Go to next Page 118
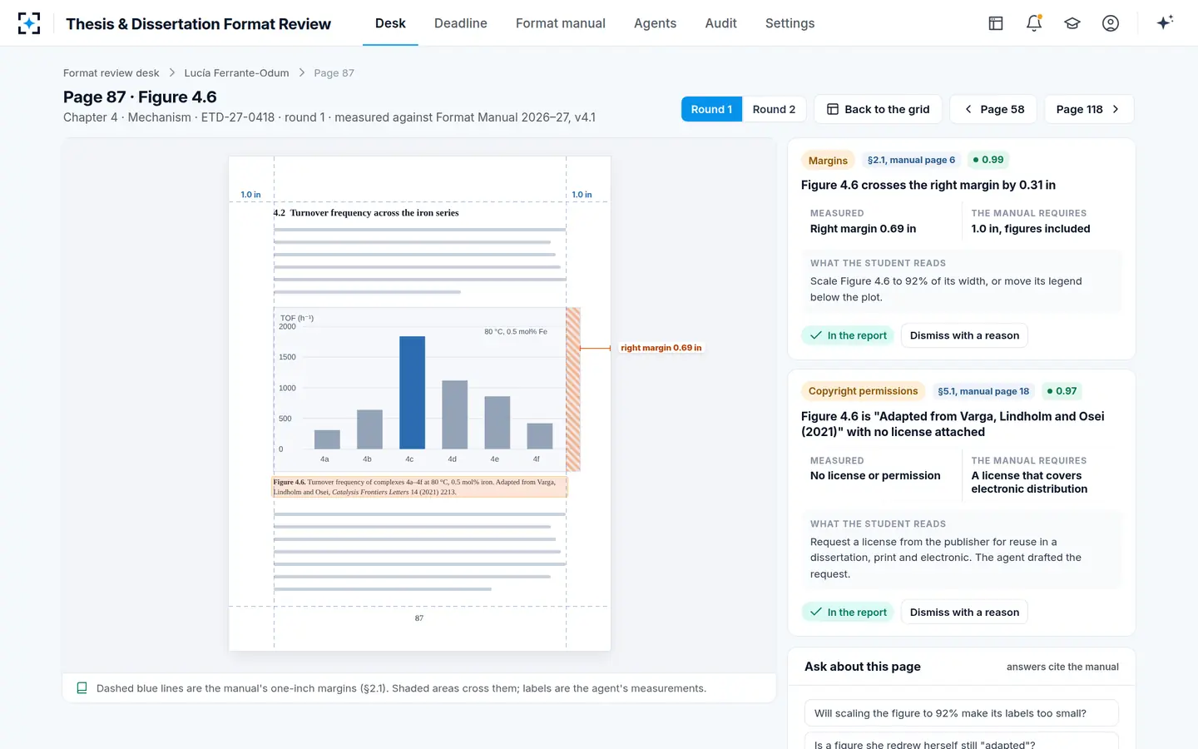The height and width of the screenshot is (749, 1198). pos(1089,109)
